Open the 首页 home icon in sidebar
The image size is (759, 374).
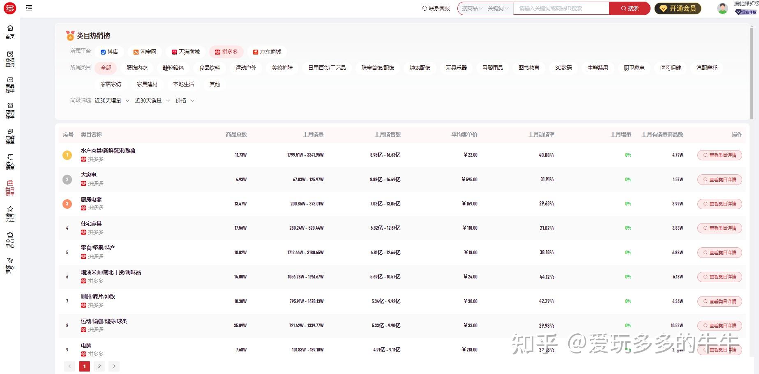10,31
